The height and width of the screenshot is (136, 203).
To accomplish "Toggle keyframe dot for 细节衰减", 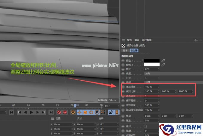I will point(123,105).
